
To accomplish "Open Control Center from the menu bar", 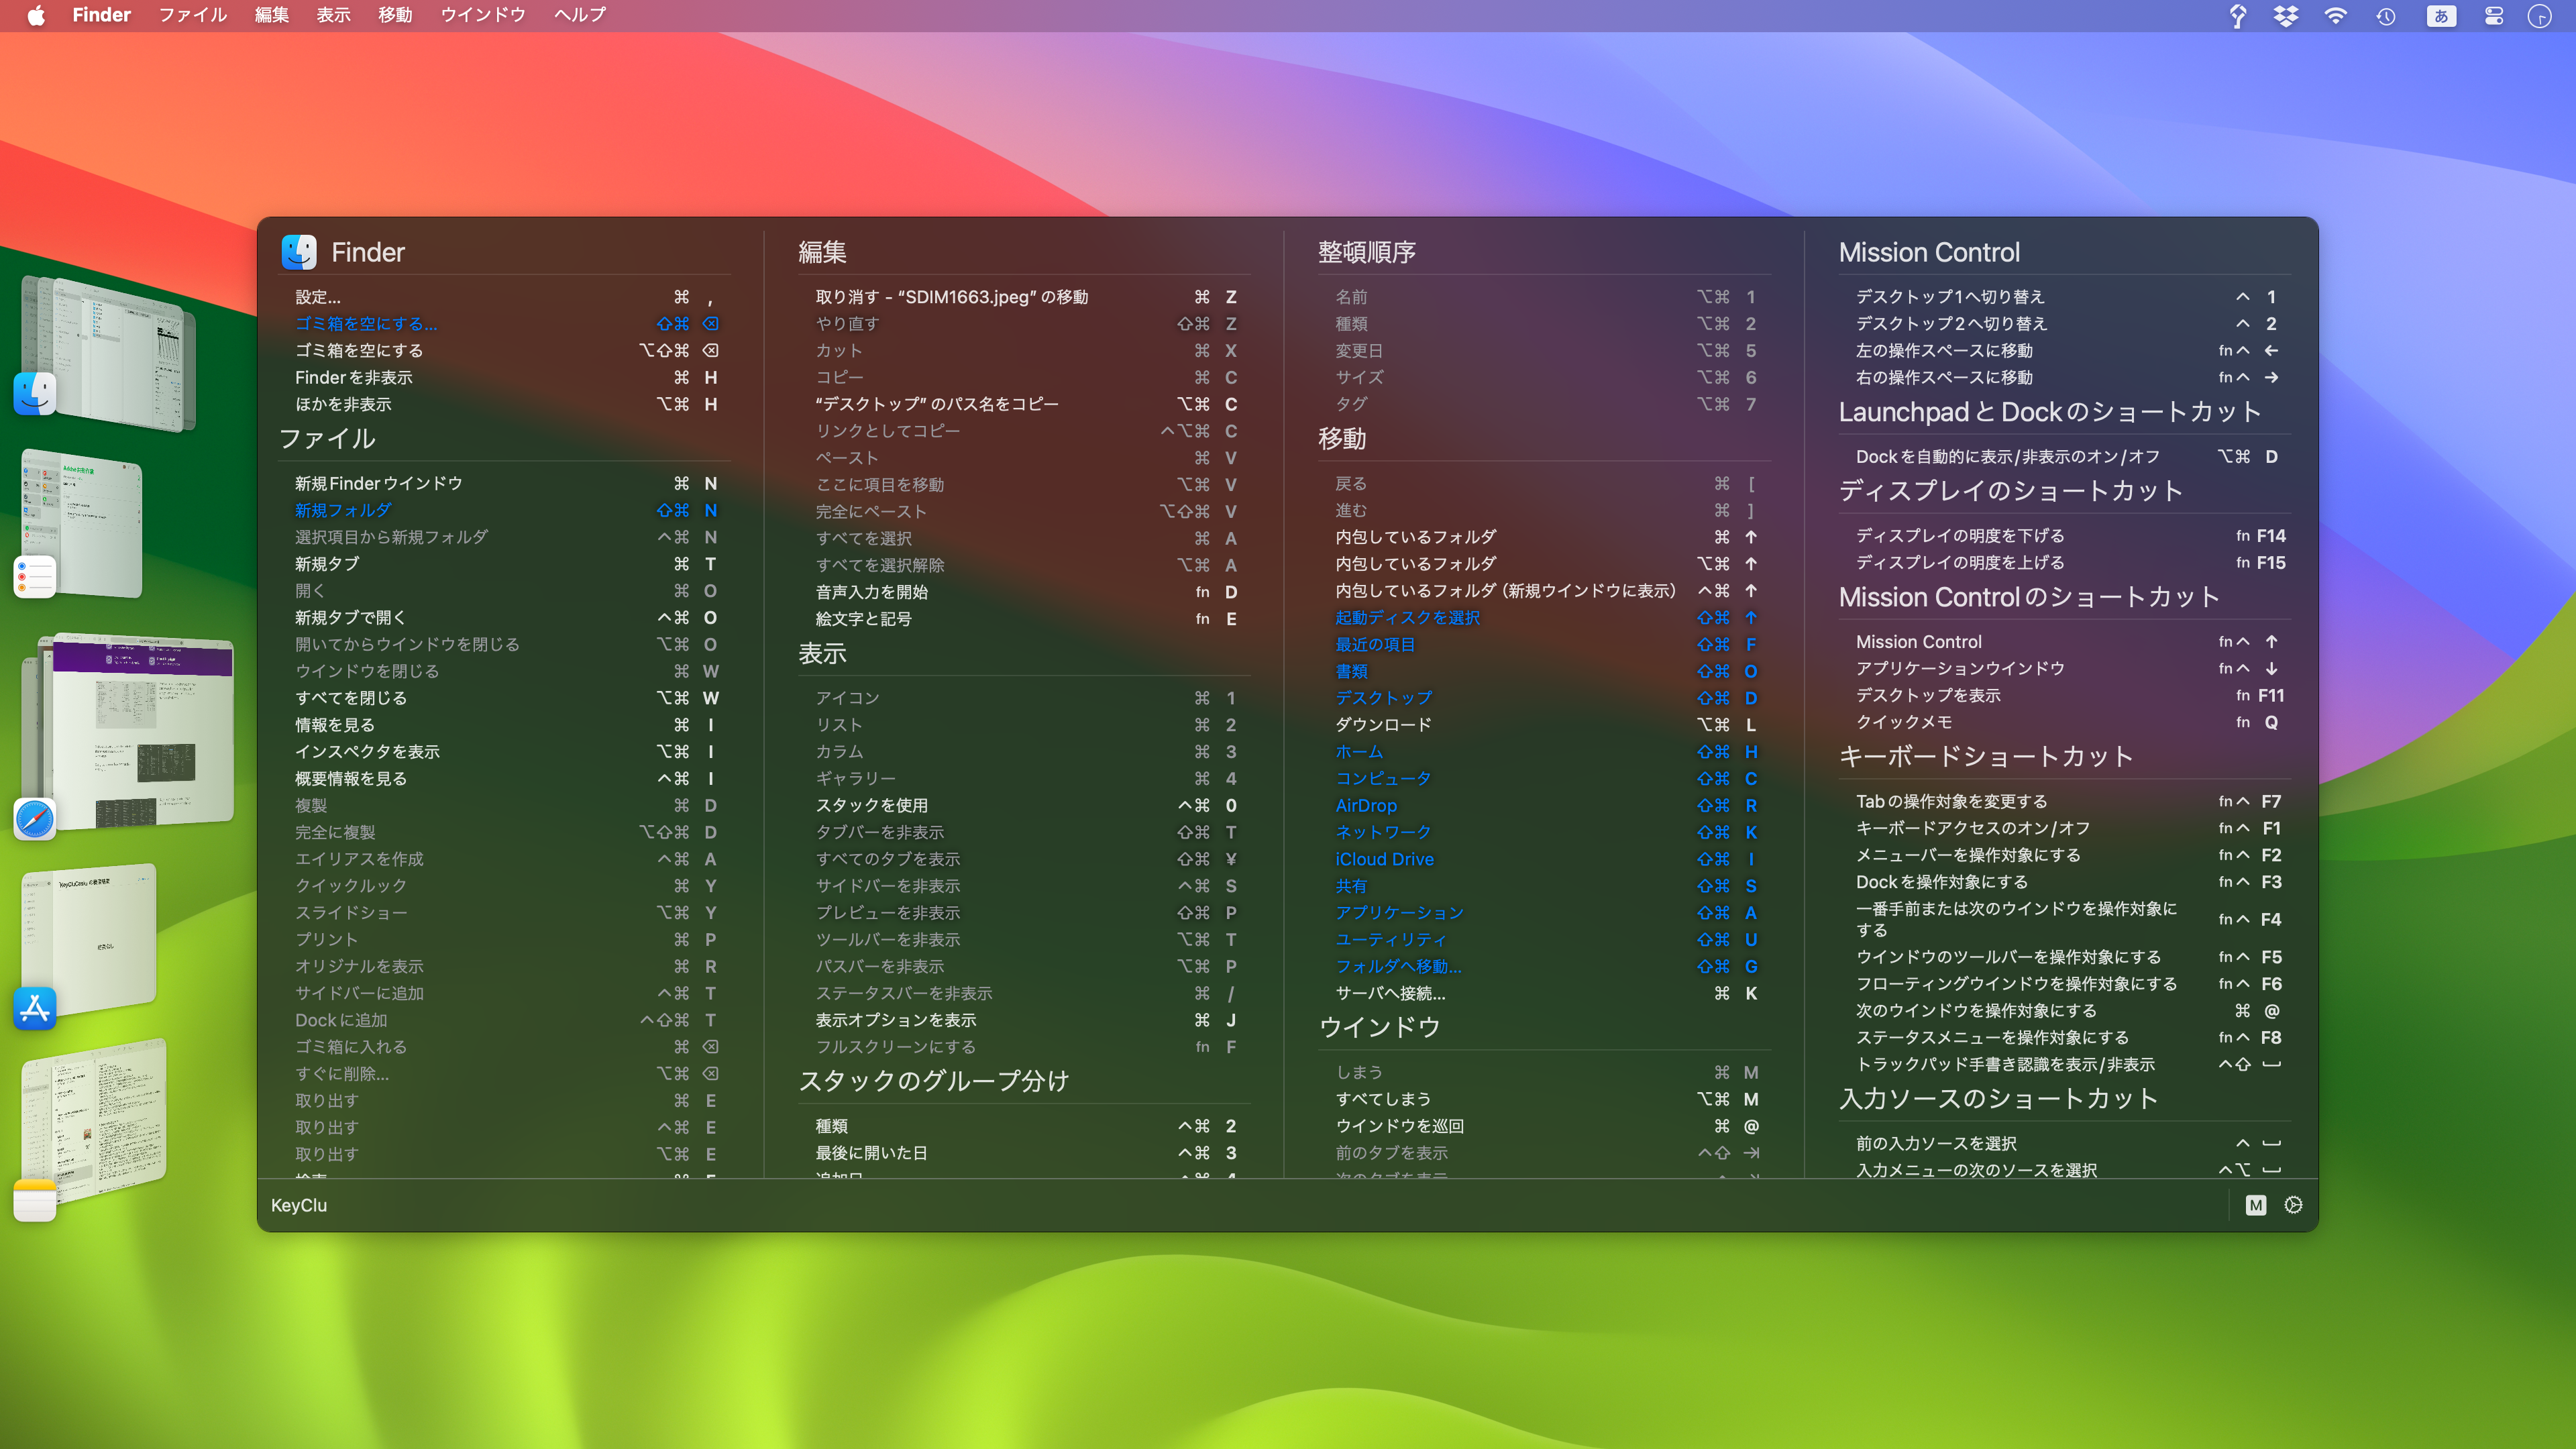I will coord(2493,15).
